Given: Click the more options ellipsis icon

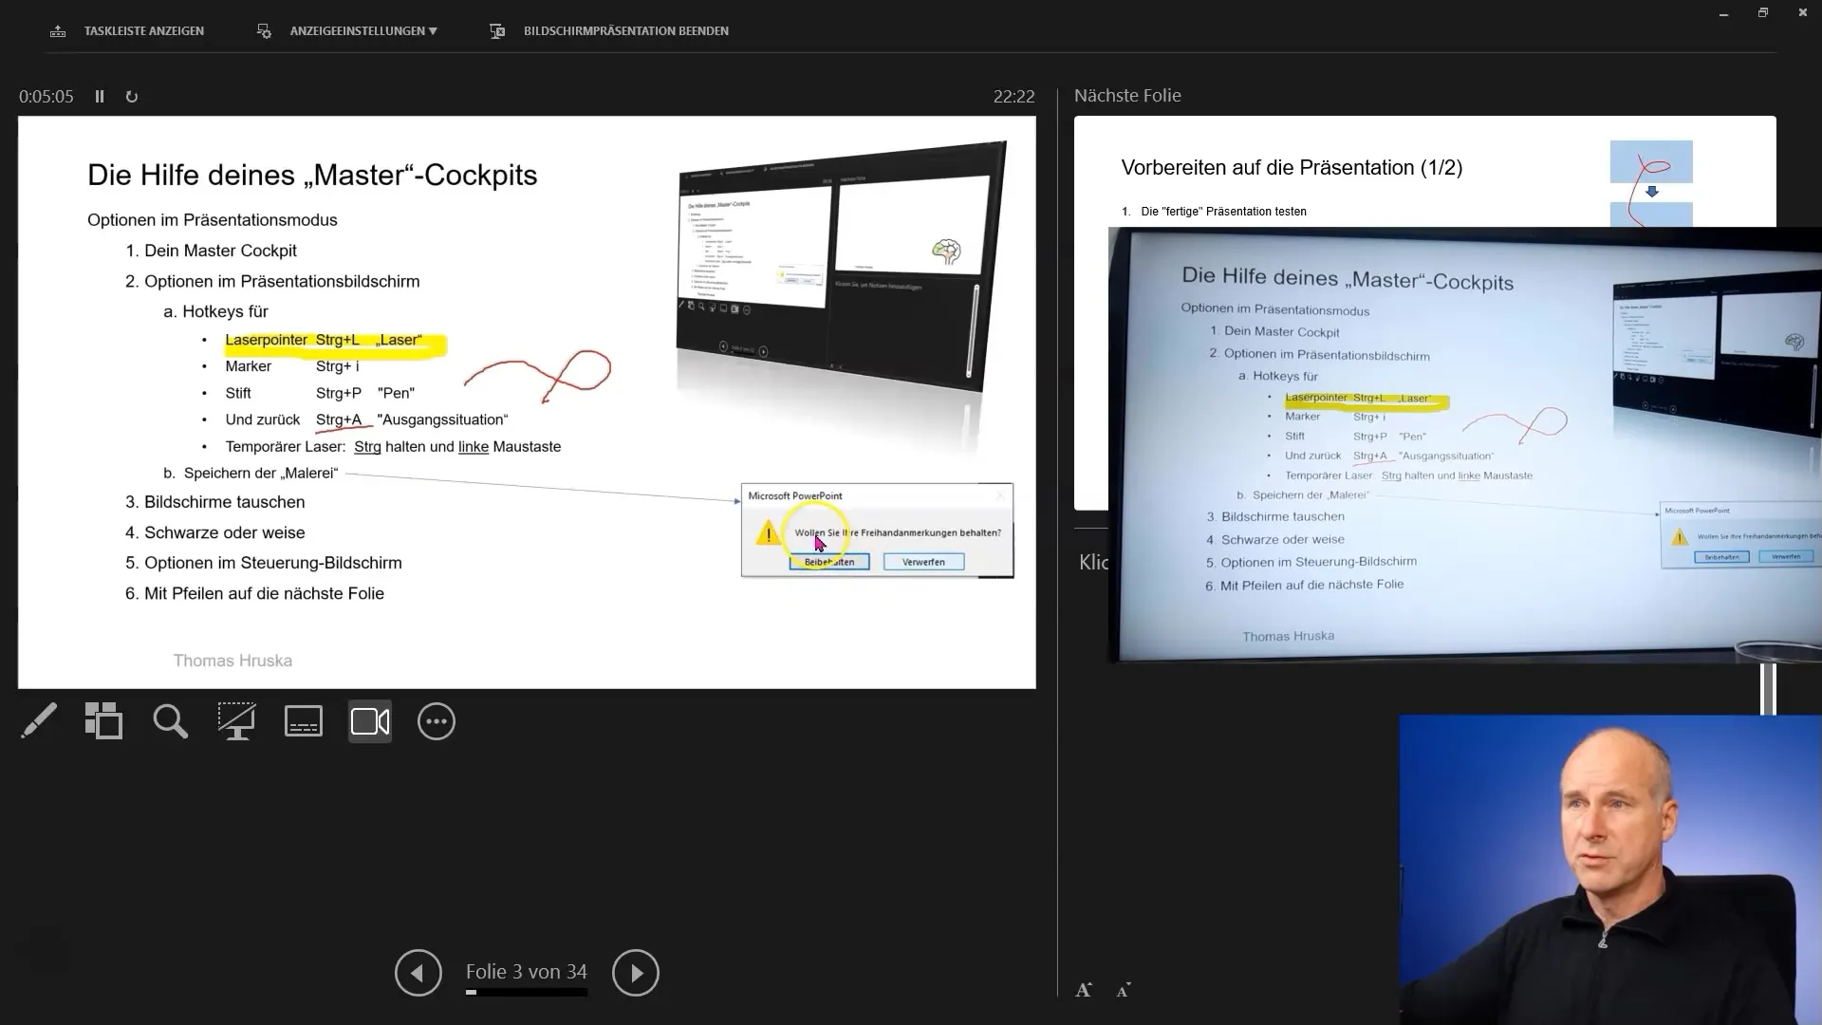Looking at the screenshot, I should (x=437, y=721).
